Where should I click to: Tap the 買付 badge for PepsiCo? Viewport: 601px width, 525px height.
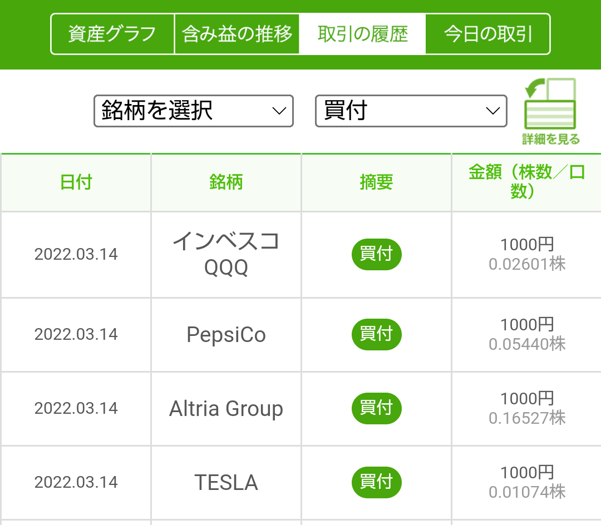coord(376,334)
